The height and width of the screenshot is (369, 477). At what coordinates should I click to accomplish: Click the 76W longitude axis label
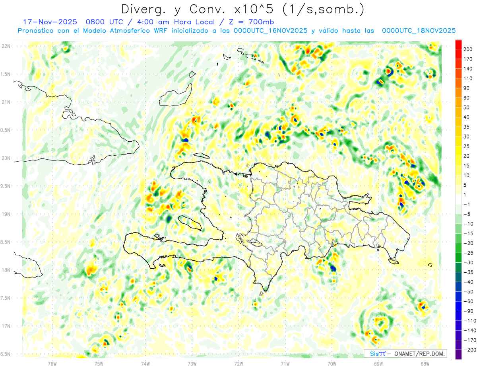pos(52,363)
